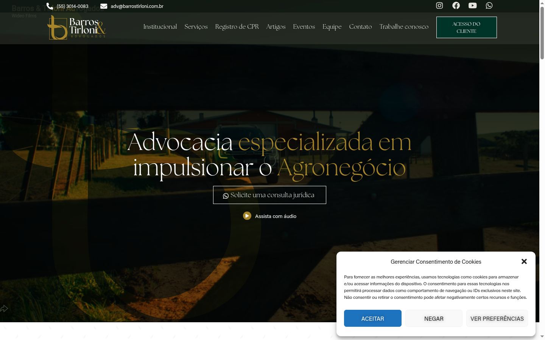The height and width of the screenshot is (340, 545).
Task: Open the Instagram profile icon
Action: (439, 5)
